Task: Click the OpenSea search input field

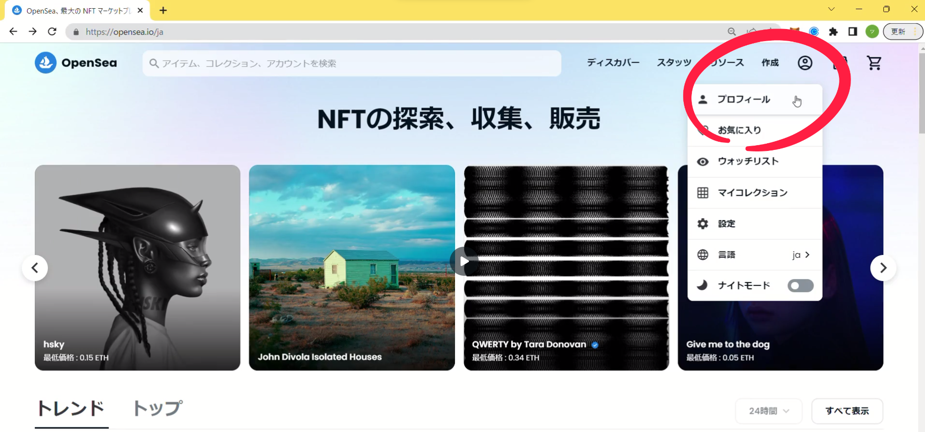Action: point(352,63)
